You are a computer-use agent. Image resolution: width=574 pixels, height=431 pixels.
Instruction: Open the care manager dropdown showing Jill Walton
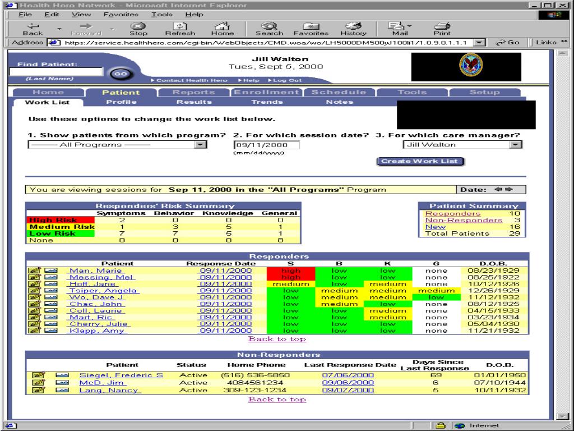(515, 145)
